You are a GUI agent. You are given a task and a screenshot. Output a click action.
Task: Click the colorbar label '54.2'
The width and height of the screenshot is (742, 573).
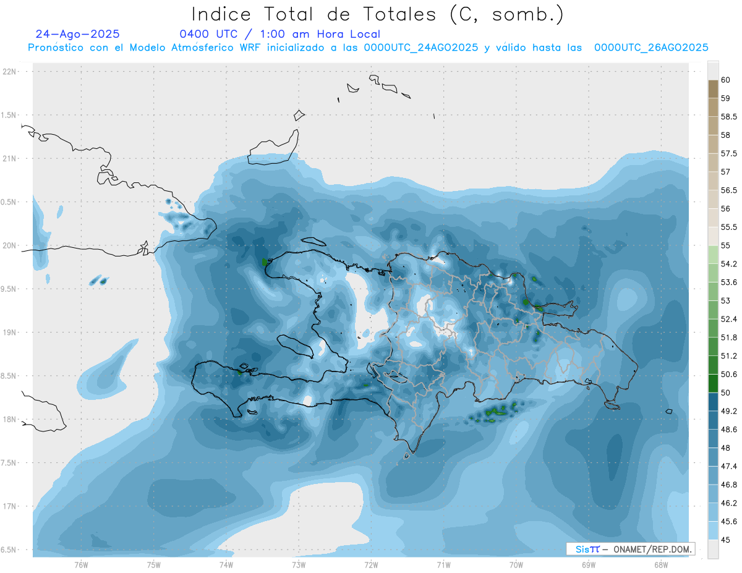click(729, 264)
